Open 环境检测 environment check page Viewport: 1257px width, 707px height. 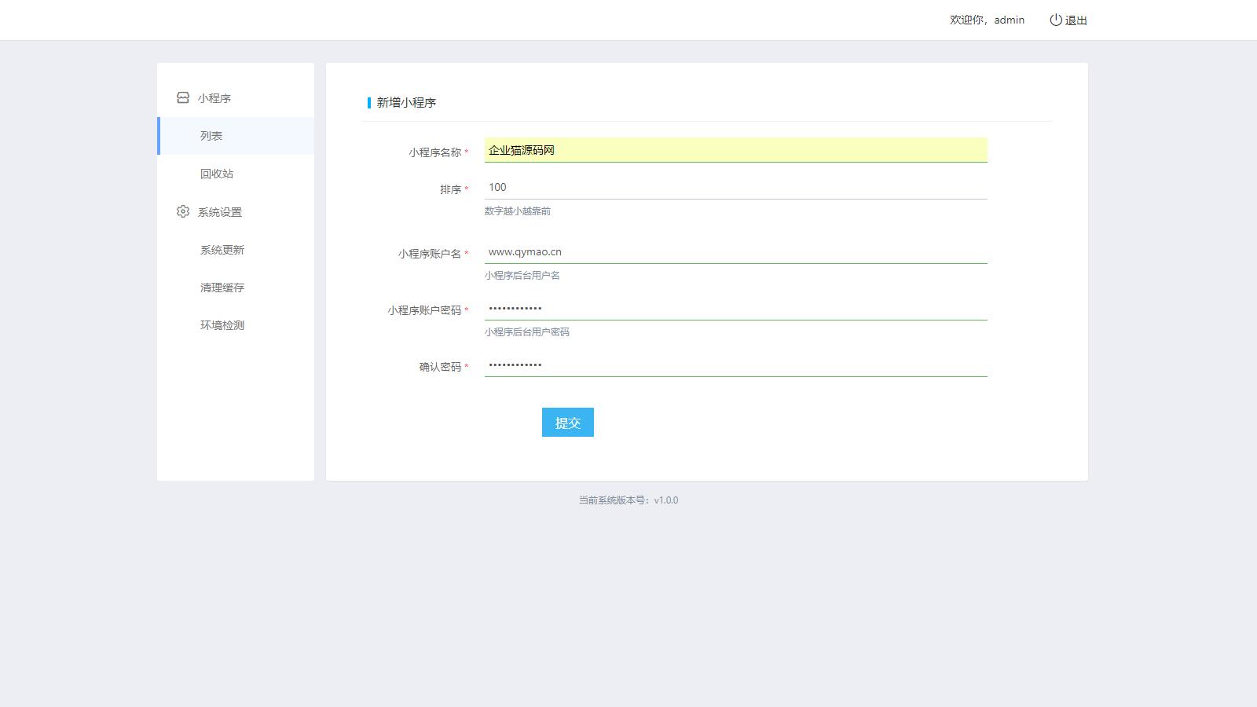pyautogui.click(x=222, y=325)
